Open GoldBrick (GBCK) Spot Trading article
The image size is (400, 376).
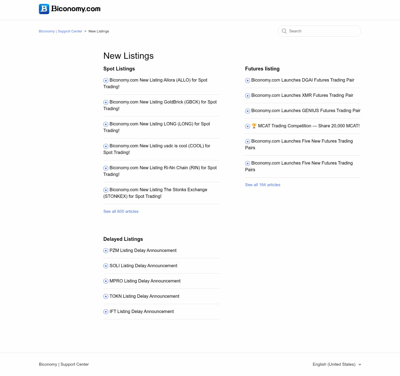160,105
